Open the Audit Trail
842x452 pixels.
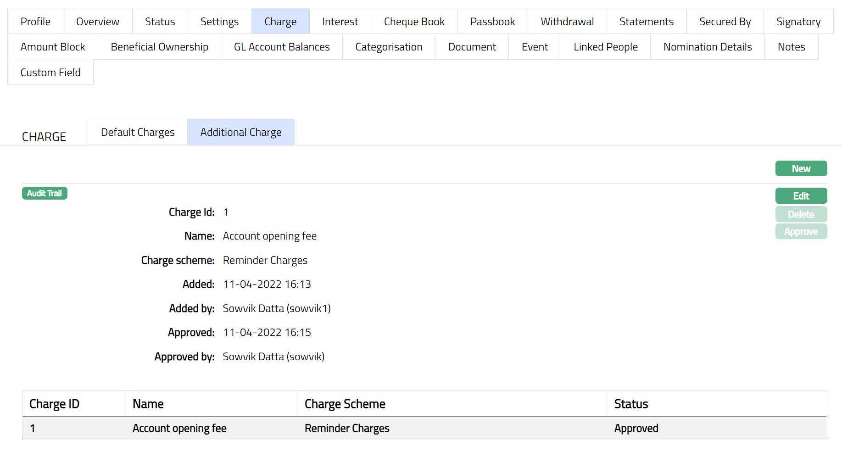tap(45, 193)
